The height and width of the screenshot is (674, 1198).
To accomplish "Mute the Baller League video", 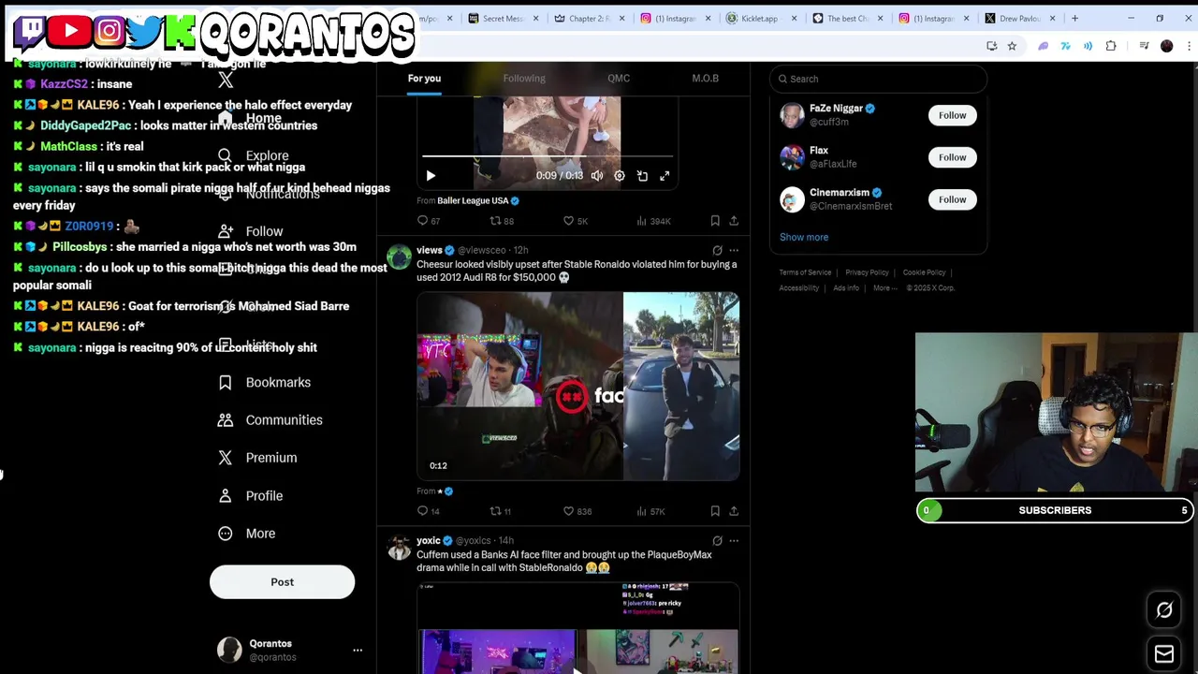I will pyautogui.click(x=597, y=176).
